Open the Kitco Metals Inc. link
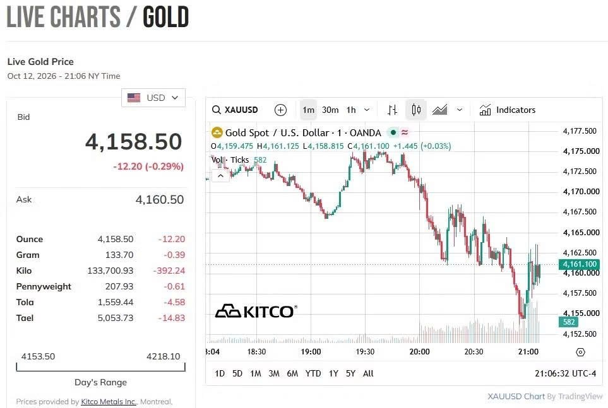Viewport: 608px width, 408px height. click(x=109, y=402)
